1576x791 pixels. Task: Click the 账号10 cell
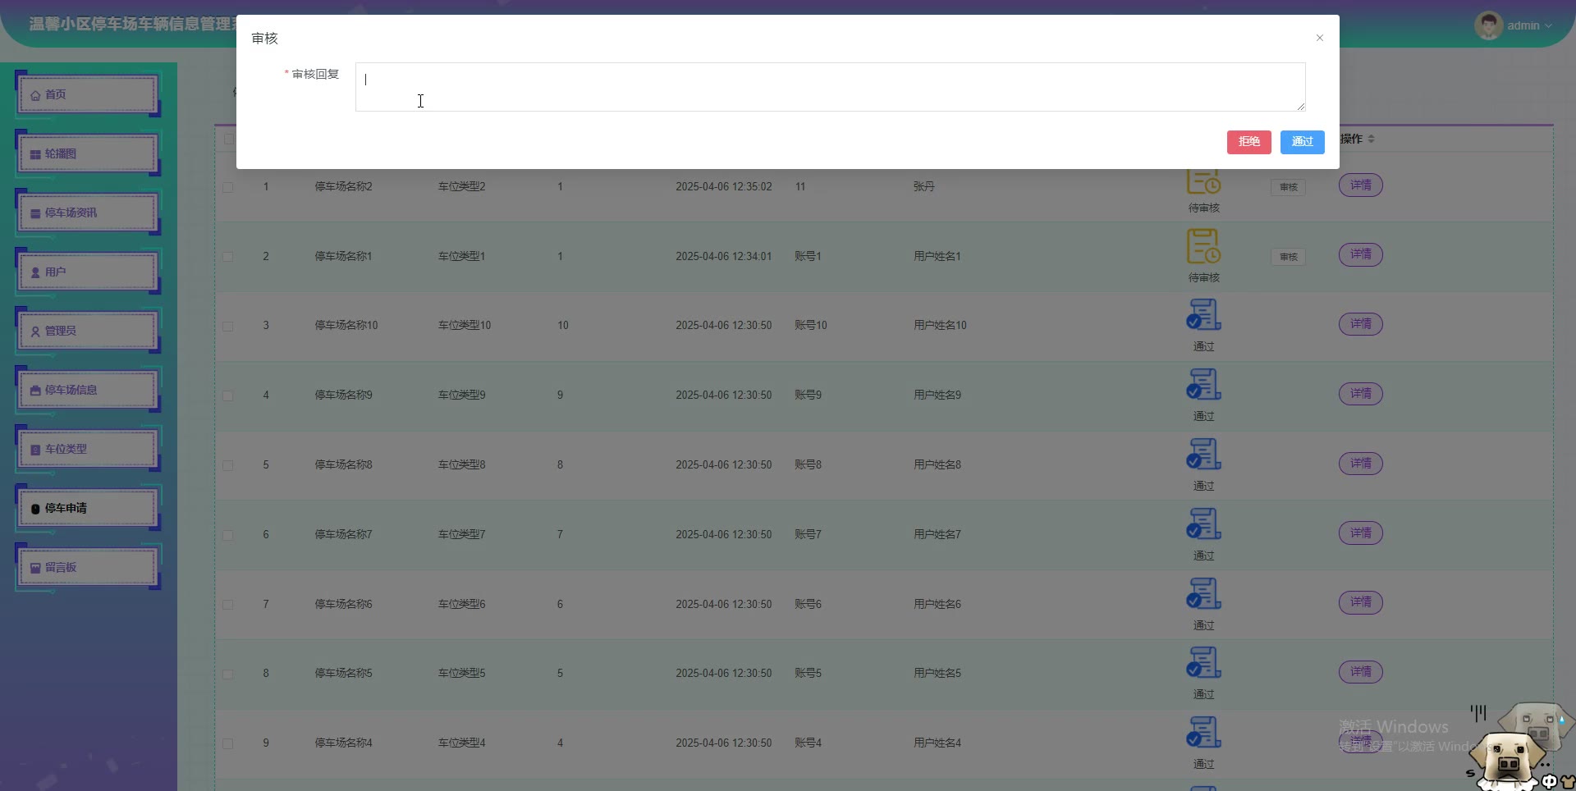(x=810, y=326)
